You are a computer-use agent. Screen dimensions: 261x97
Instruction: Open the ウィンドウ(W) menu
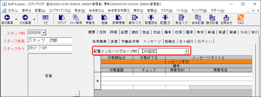tap(199, 11)
